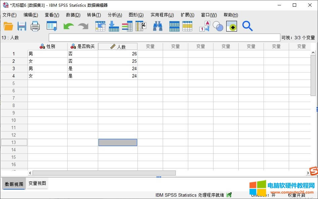Click the blue magnifying glass Search icon

[247, 26]
